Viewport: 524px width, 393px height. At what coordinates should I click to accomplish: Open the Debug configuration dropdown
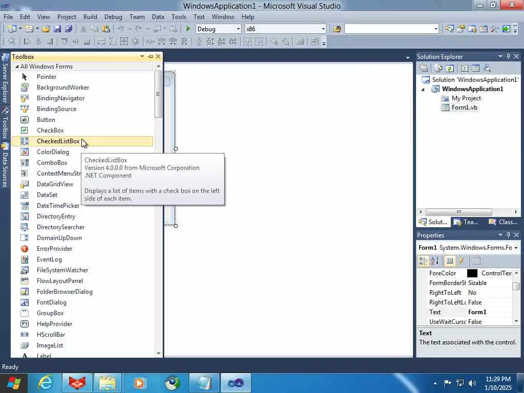[x=238, y=29]
